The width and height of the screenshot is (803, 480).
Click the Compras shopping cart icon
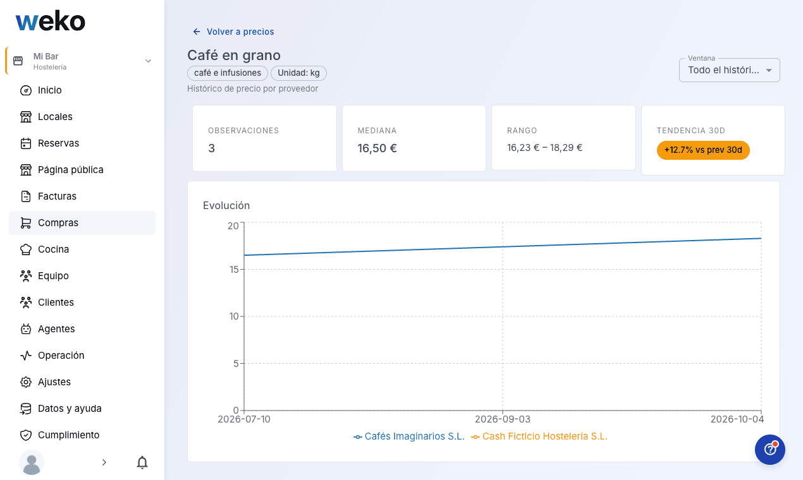[26, 223]
